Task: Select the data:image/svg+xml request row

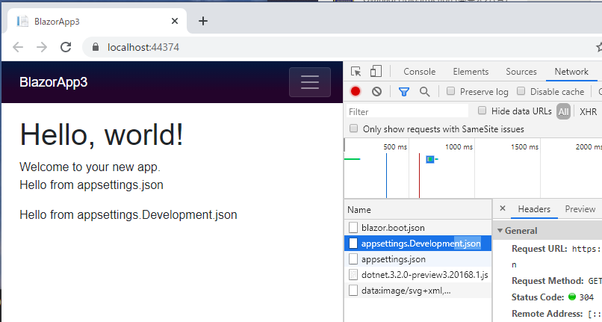Action: point(418,291)
